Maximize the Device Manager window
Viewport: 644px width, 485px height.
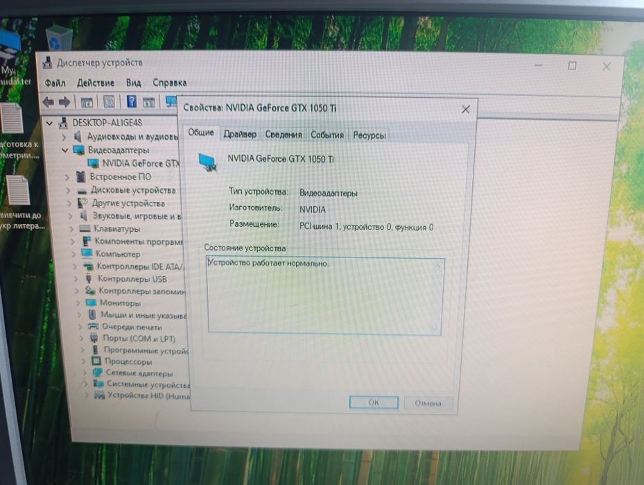pos(572,65)
